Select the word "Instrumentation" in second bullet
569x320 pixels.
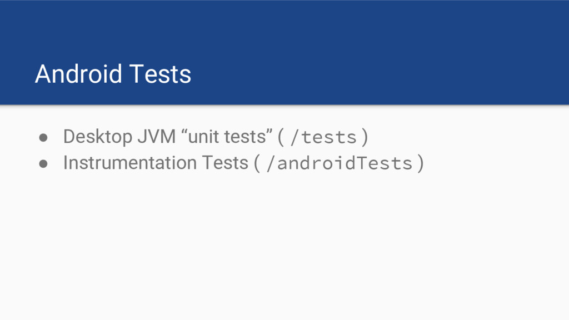(x=130, y=163)
